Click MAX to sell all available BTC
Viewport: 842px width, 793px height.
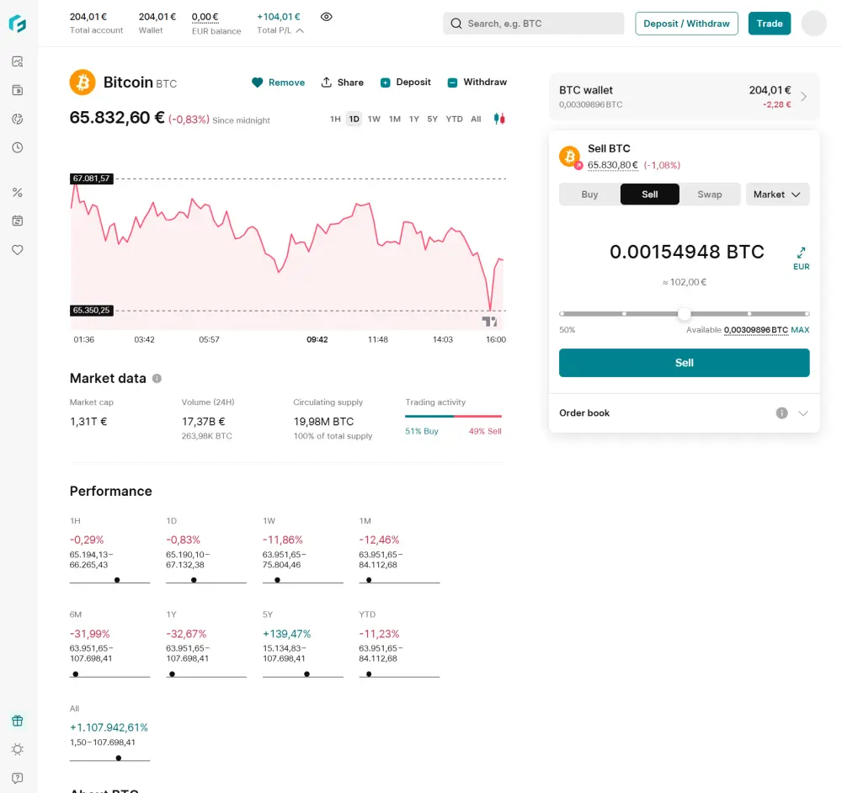coord(800,330)
